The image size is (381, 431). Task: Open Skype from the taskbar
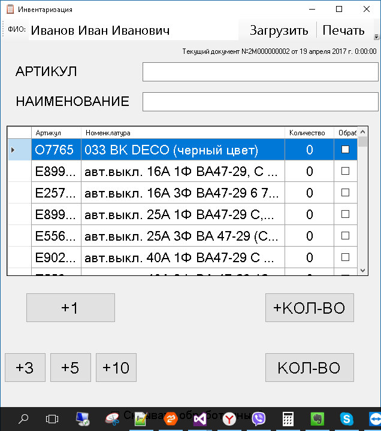point(346,419)
